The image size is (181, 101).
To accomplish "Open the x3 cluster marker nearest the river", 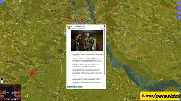I will tap(84, 6).
